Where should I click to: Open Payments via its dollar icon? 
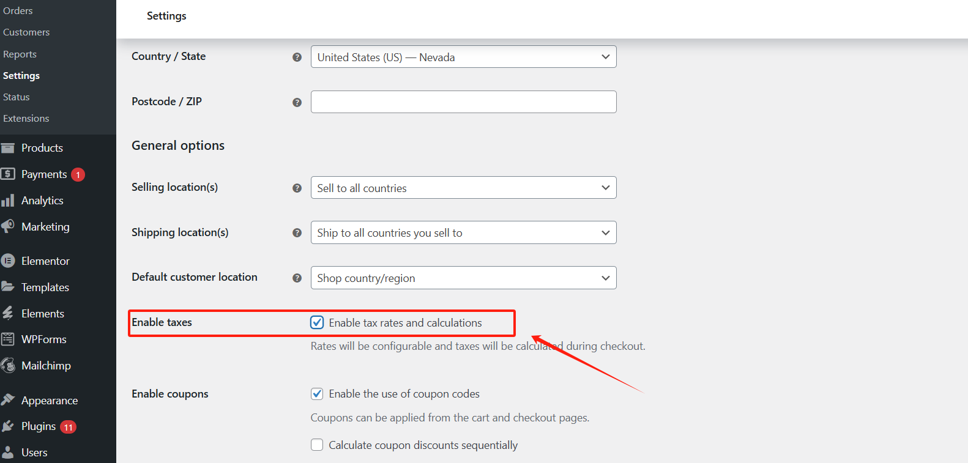8,174
